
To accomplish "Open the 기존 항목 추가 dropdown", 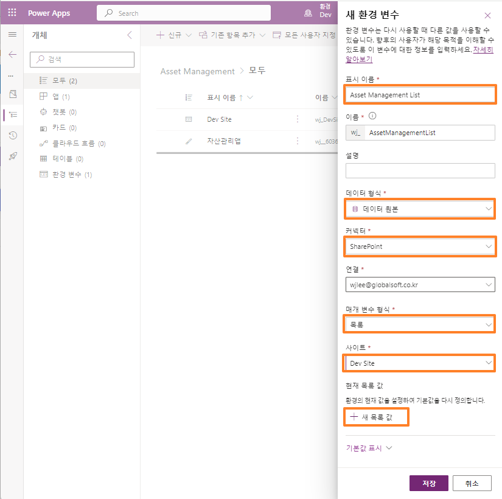I will [x=232, y=35].
